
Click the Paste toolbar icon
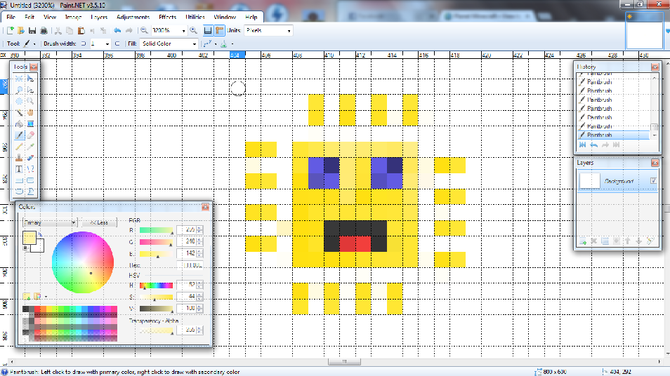pos(81,30)
